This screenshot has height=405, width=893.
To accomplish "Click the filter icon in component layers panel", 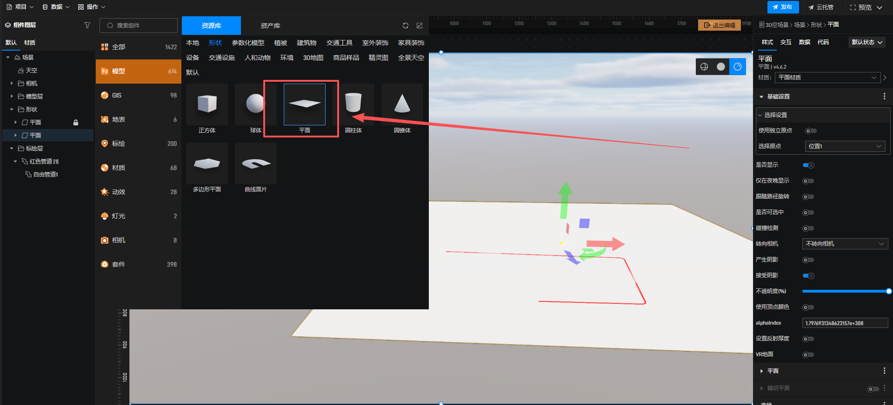I will (x=87, y=25).
